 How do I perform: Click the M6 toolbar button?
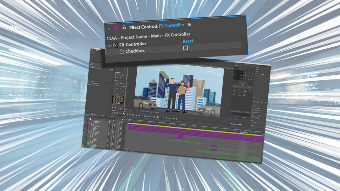tap(148, 116)
